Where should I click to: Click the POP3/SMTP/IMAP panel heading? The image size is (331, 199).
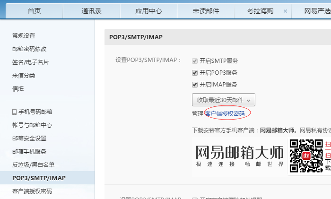(x=136, y=37)
